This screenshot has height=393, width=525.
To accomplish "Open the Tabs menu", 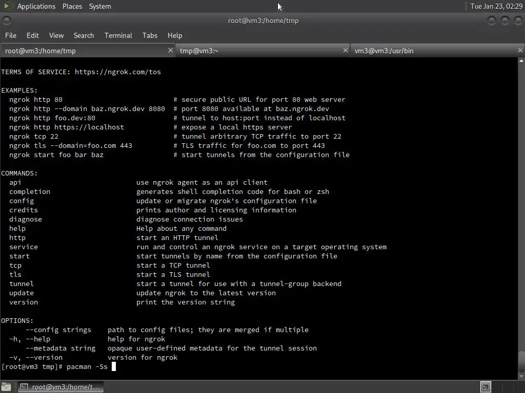I will click(150, 35).
